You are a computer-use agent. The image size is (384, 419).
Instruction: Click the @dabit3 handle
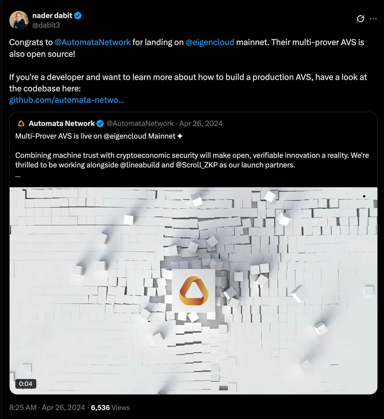click(x=46, y=25)
